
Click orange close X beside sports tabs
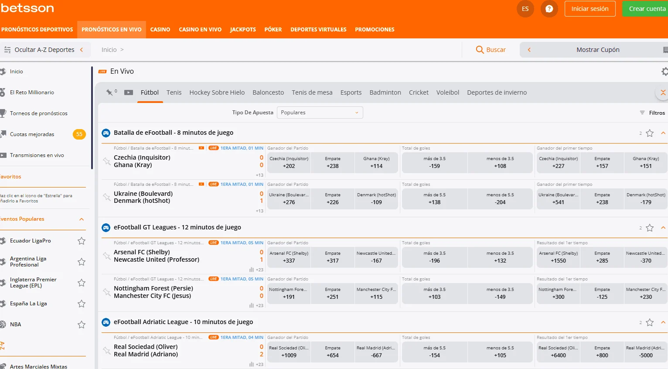(x=663, y=92)
